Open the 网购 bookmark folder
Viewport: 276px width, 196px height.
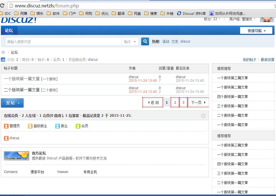(x=86, y=14)
